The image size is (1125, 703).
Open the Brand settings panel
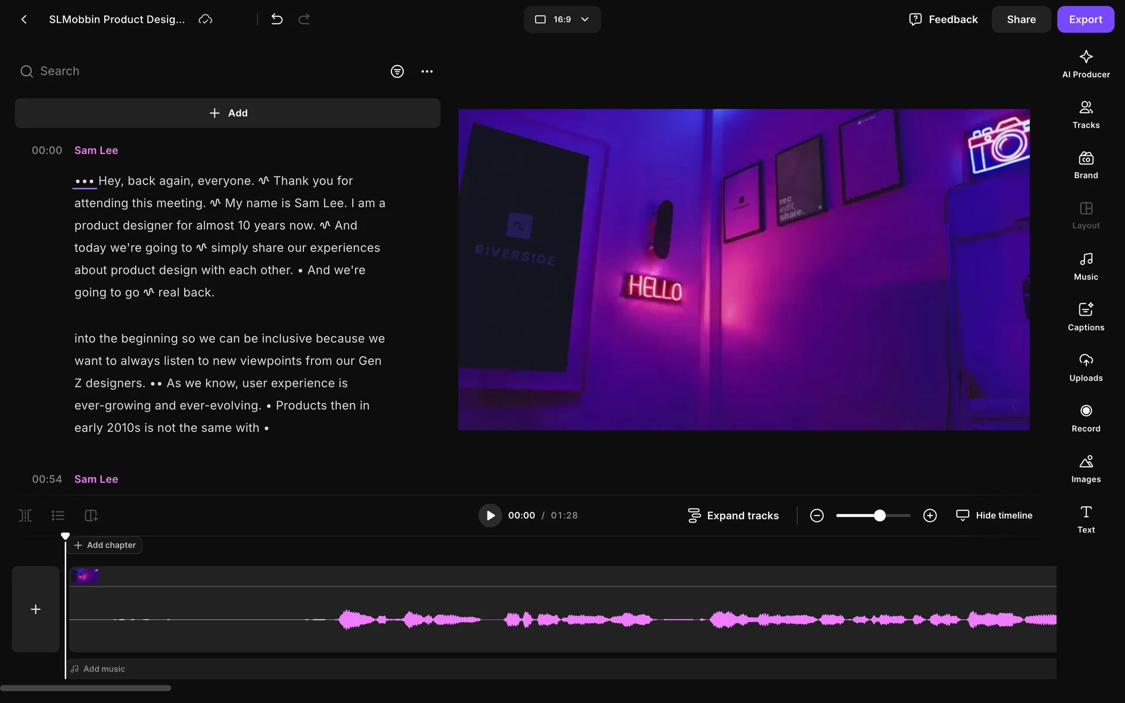click(x=1085, y=165)
